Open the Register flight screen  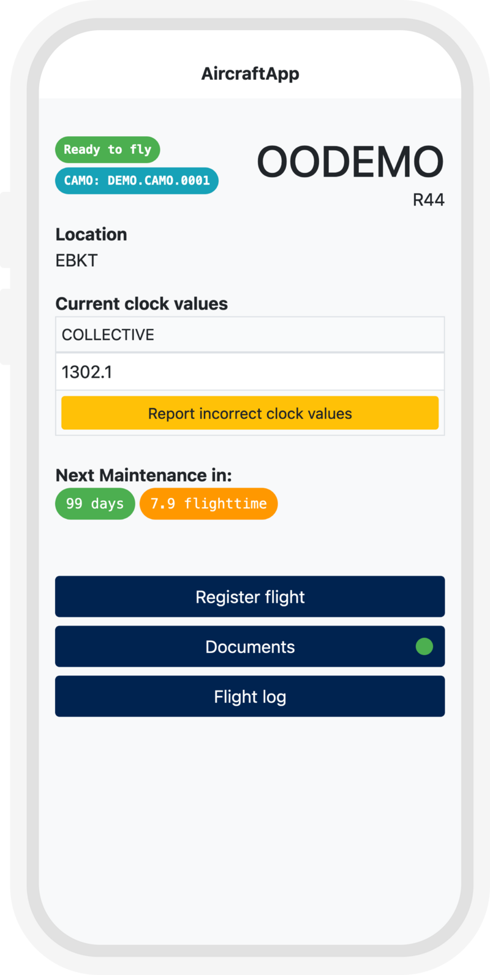pyautogui.click(x=250, y=597)
